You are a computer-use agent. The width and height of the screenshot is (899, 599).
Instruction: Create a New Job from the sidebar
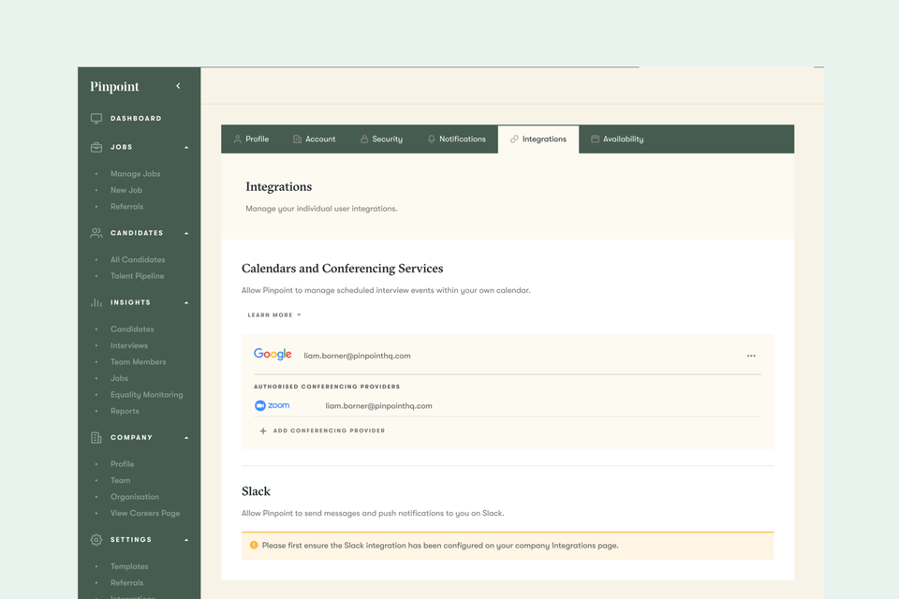click(126, 190)
